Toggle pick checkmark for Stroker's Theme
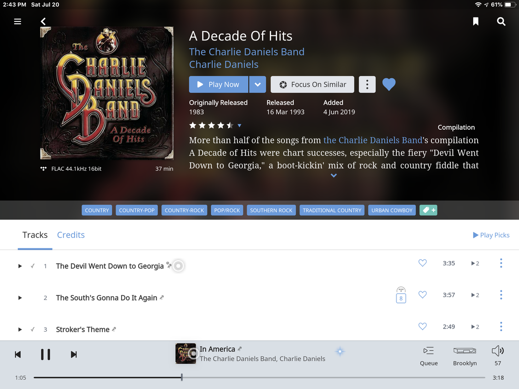 [x=33, y=330]
